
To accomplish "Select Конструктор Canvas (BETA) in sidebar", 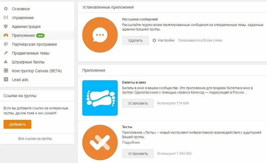I will (37, 71).
